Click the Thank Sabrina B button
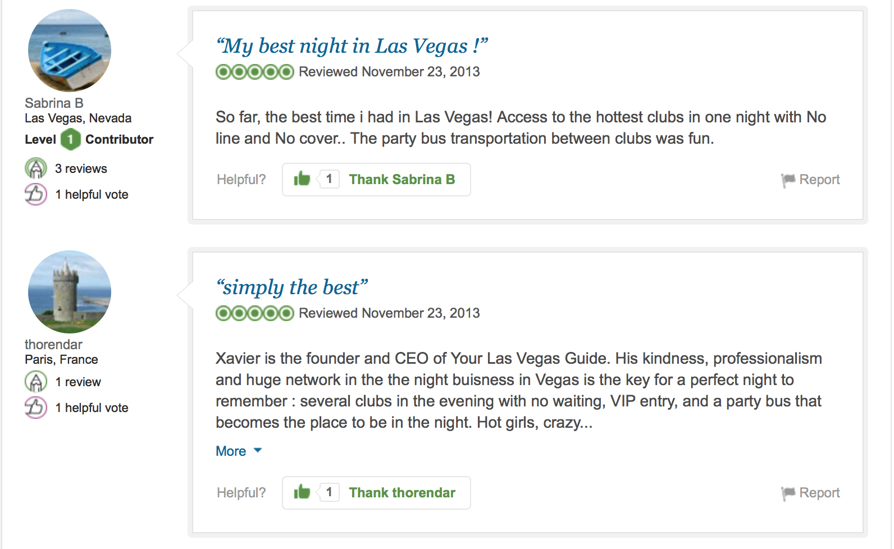 point(376,180)
